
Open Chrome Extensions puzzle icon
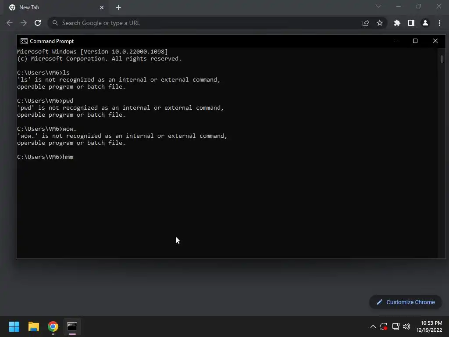(397, 23)
